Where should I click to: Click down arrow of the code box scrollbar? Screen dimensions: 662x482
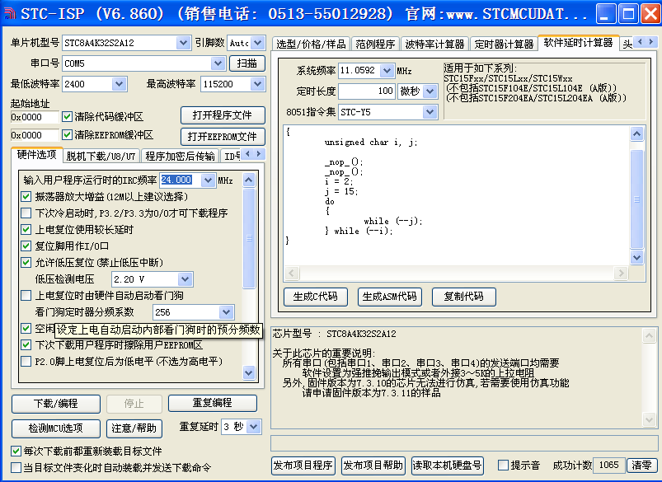coord(636,257)
